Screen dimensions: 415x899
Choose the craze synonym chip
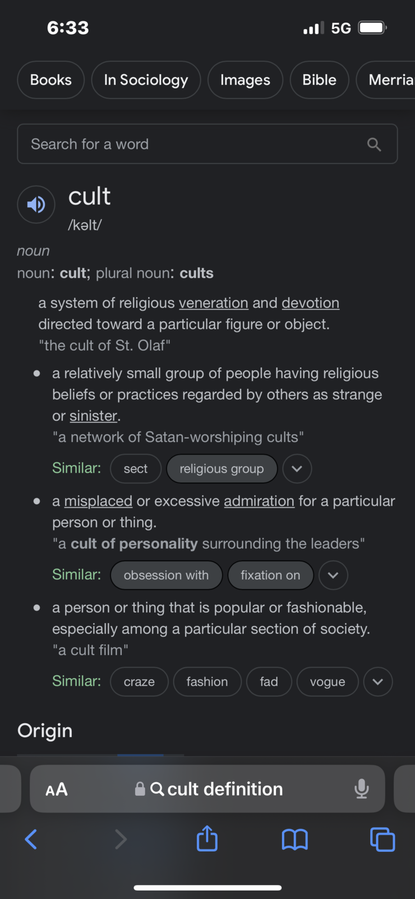139,682
